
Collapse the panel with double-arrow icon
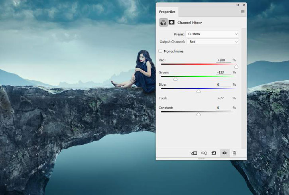[238, 5]
